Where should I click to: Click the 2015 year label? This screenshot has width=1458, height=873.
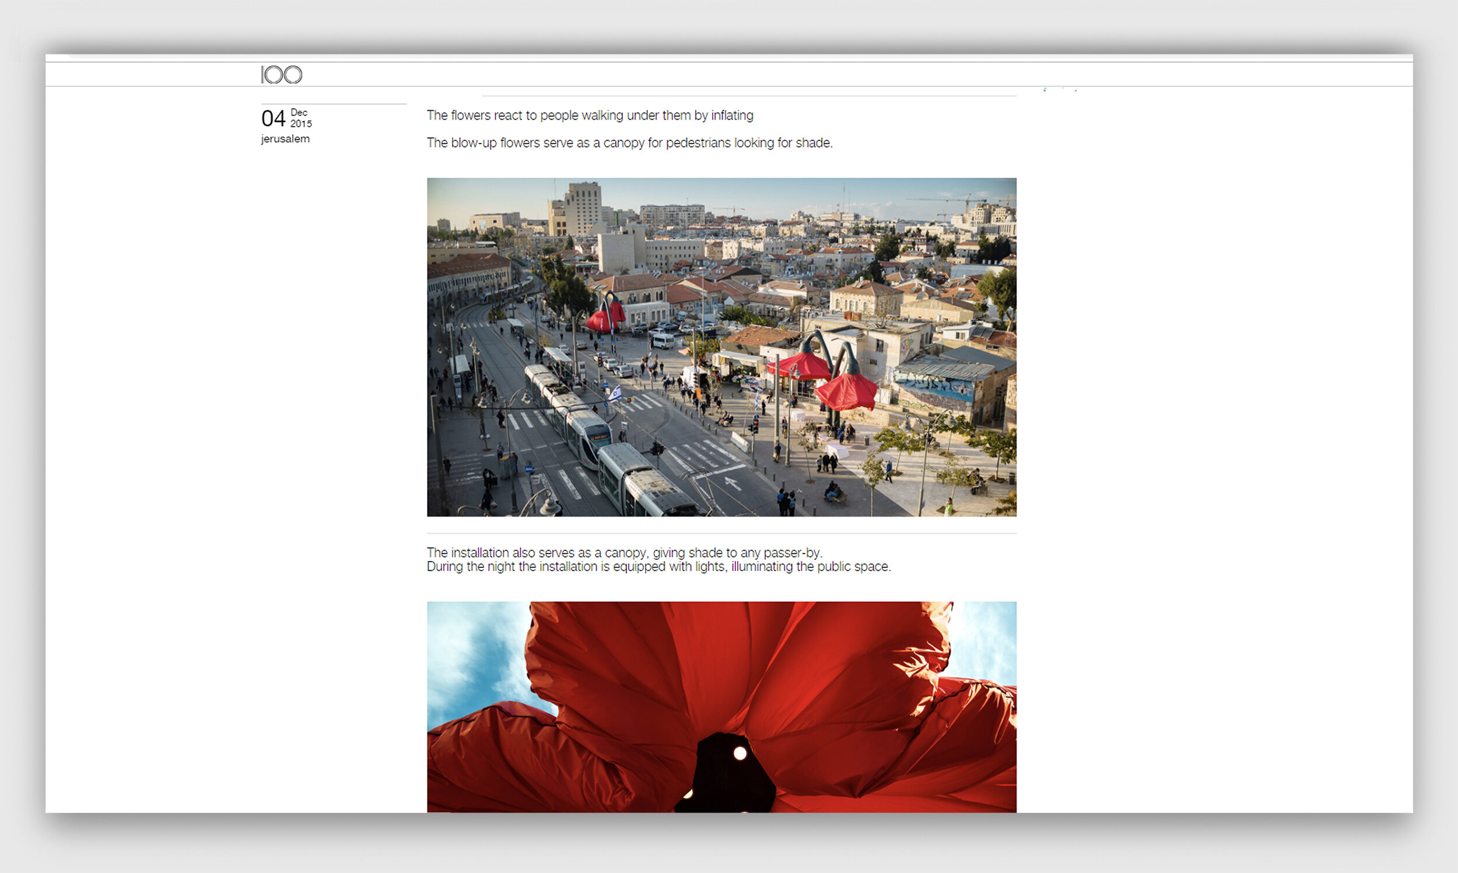[301, 124]
